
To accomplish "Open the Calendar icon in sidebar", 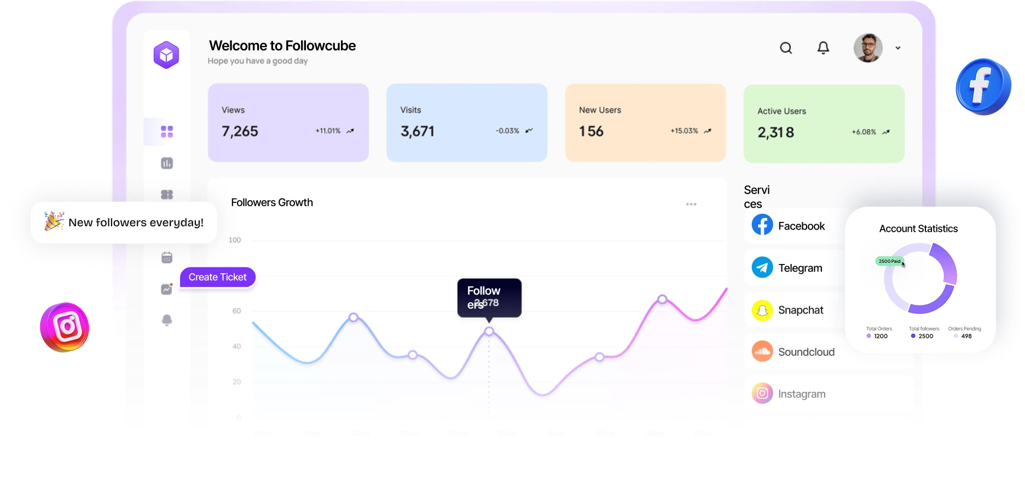I will pyautogui.click(x=166, y=257).
